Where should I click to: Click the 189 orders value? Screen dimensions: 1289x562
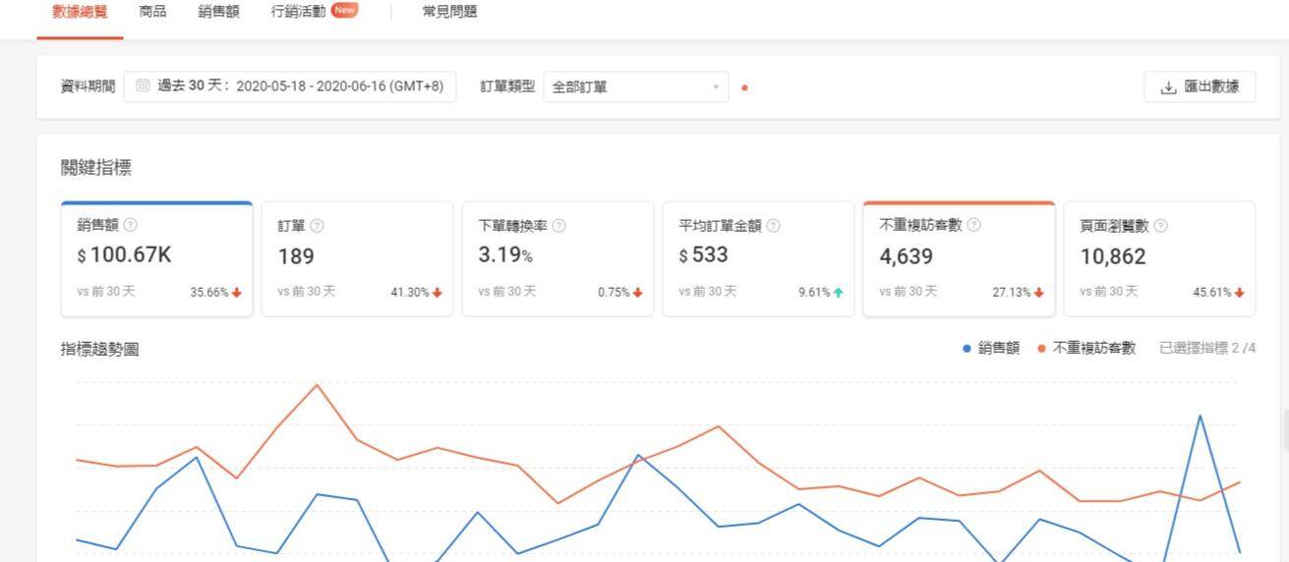pos(296,256)
